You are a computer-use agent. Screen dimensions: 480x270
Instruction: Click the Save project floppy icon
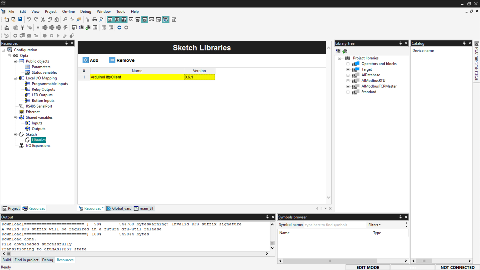click(x=20, y=19)
